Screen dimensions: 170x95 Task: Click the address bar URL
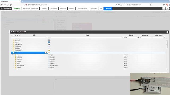37,5
